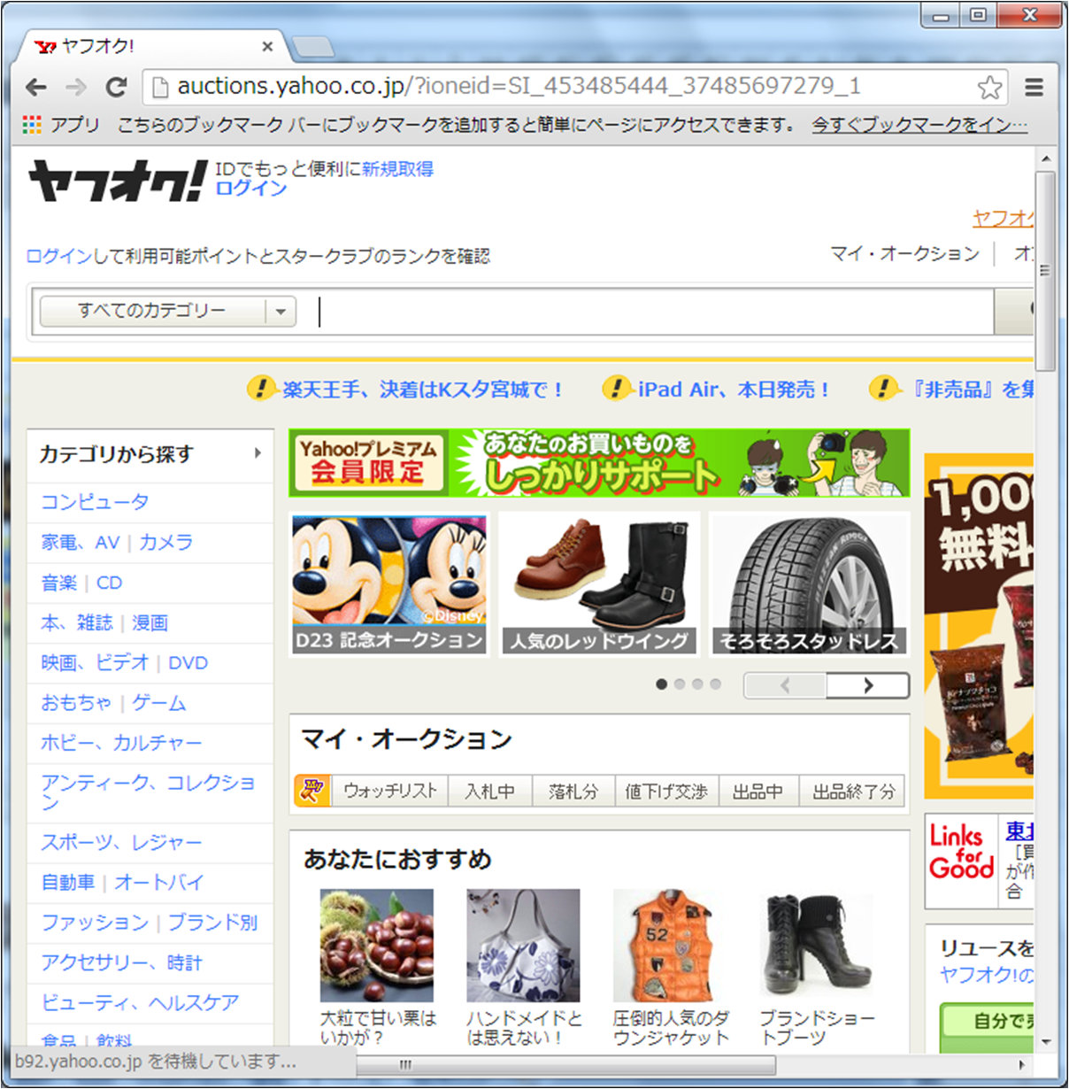
Task: Close the ヤフオク! browser tab
Action: [268, 46]
